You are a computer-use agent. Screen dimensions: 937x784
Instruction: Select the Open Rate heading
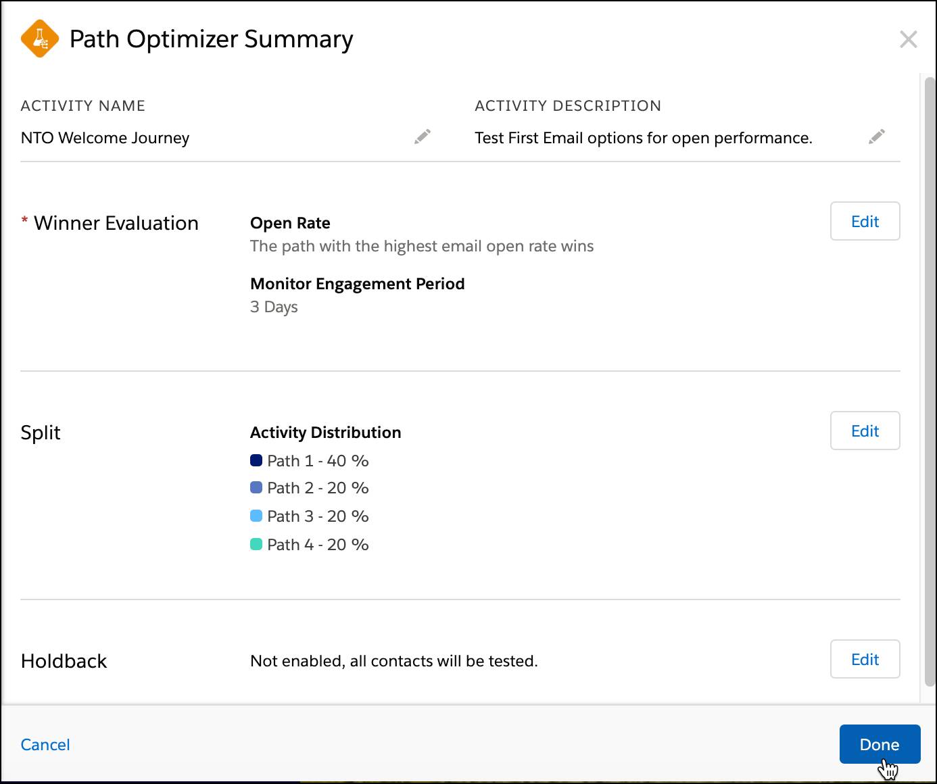click(290, 223)
